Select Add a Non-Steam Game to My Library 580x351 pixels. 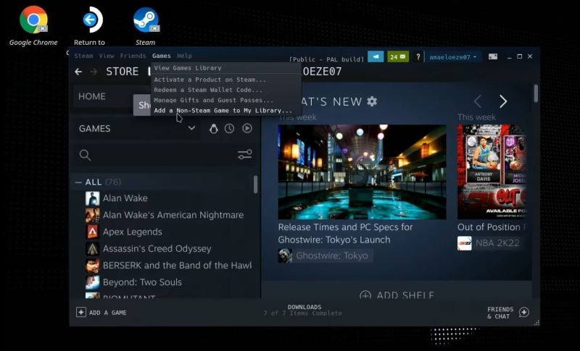point(223,110)
